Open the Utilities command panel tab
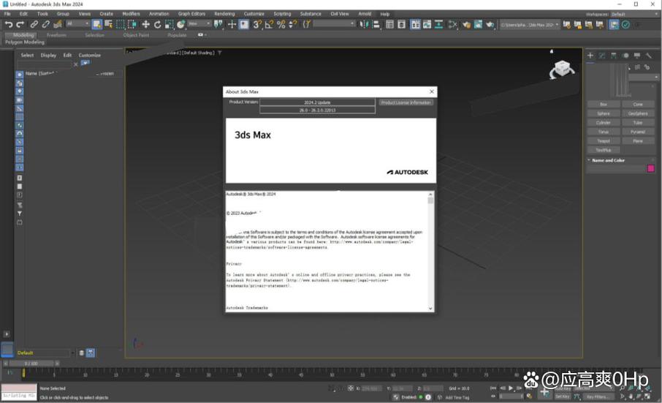 pos(649,56)
